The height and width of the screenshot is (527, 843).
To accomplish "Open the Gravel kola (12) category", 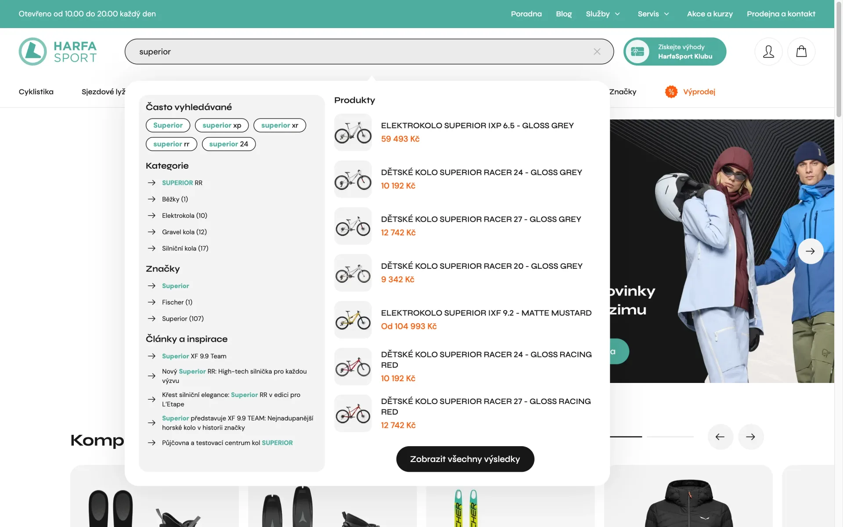I will pyautogui.click(x=184, y=232).
